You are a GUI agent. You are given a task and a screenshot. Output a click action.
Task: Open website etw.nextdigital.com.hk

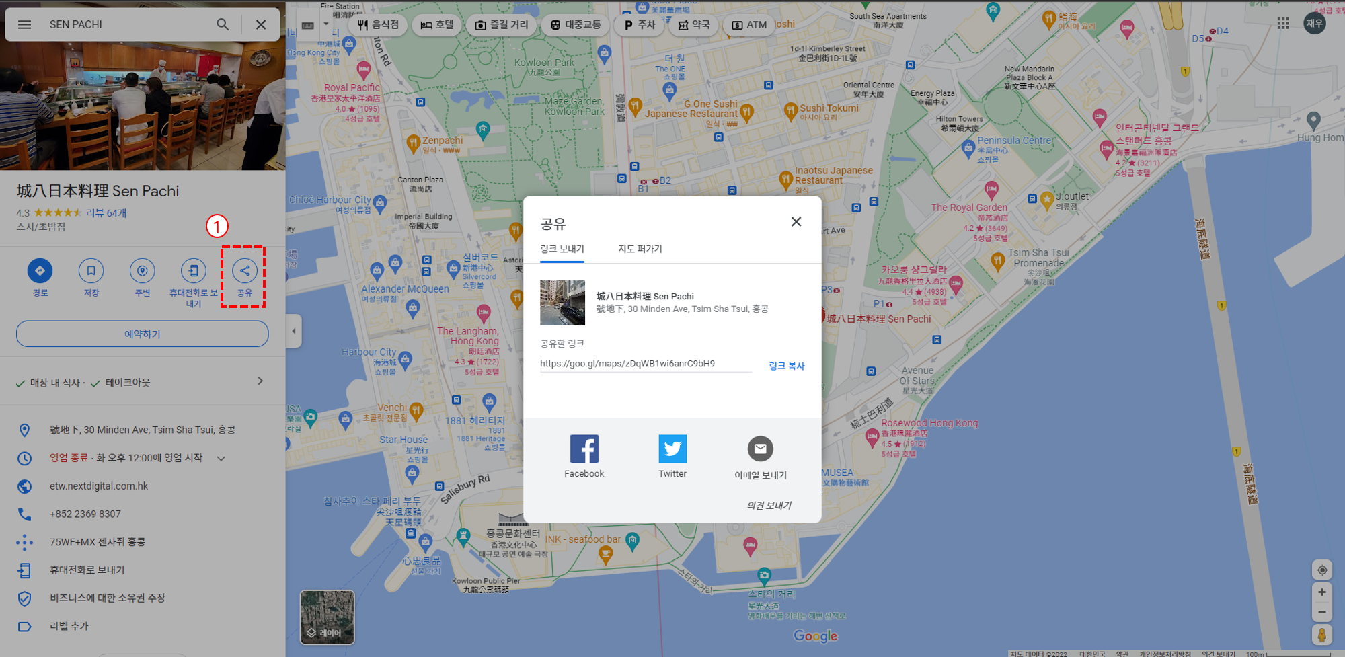(x=99, y=486)
